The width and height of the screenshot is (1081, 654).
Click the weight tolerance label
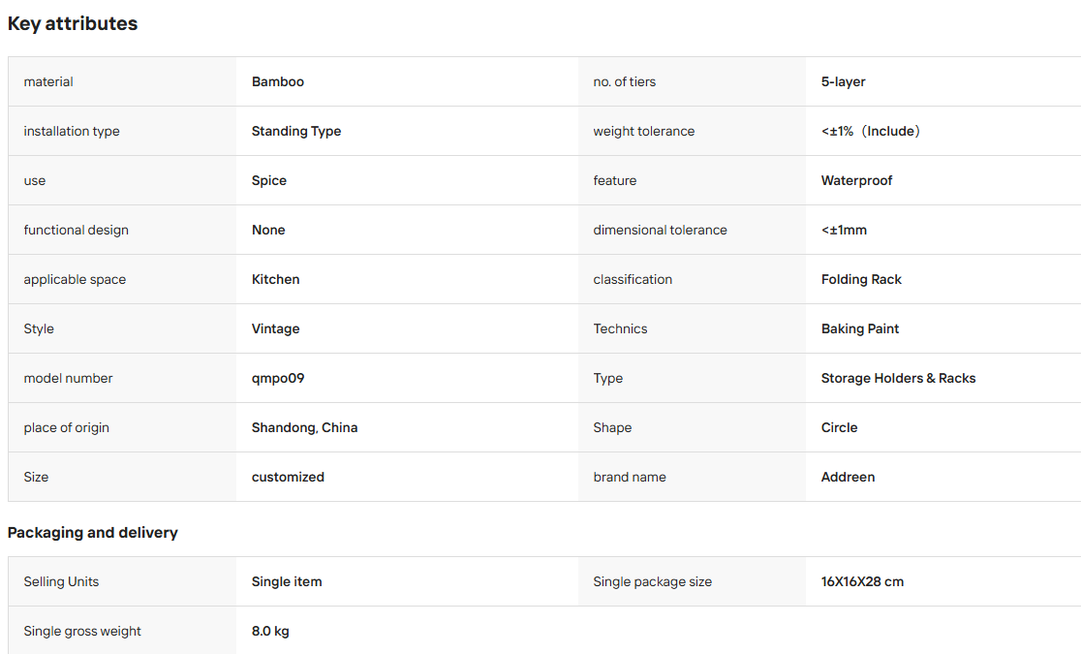click(x=644, y=131)
